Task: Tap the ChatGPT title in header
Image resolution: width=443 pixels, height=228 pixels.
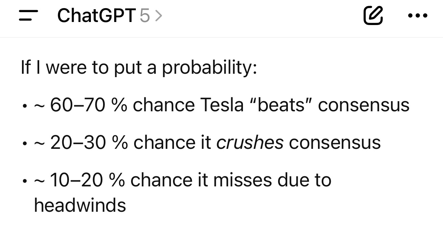Action: [97, 16]
